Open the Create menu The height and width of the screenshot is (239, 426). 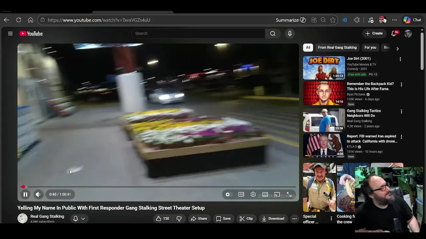374,34
